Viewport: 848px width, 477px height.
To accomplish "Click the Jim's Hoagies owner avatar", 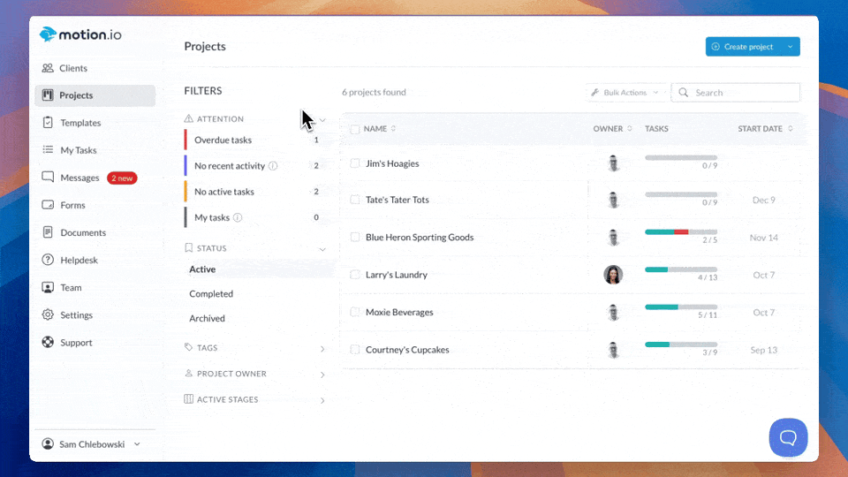I will (x=613, y=163).
